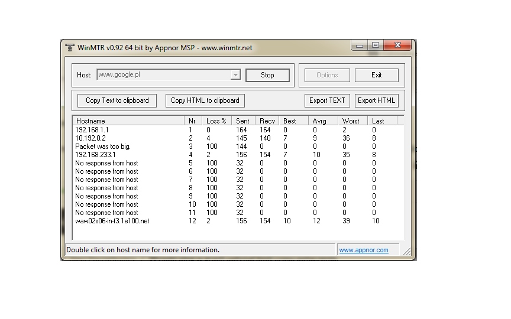Click the Avrg column header
511x319 pixels.
(323, 121)
